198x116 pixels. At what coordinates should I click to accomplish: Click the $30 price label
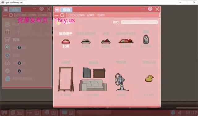(66, 46)
